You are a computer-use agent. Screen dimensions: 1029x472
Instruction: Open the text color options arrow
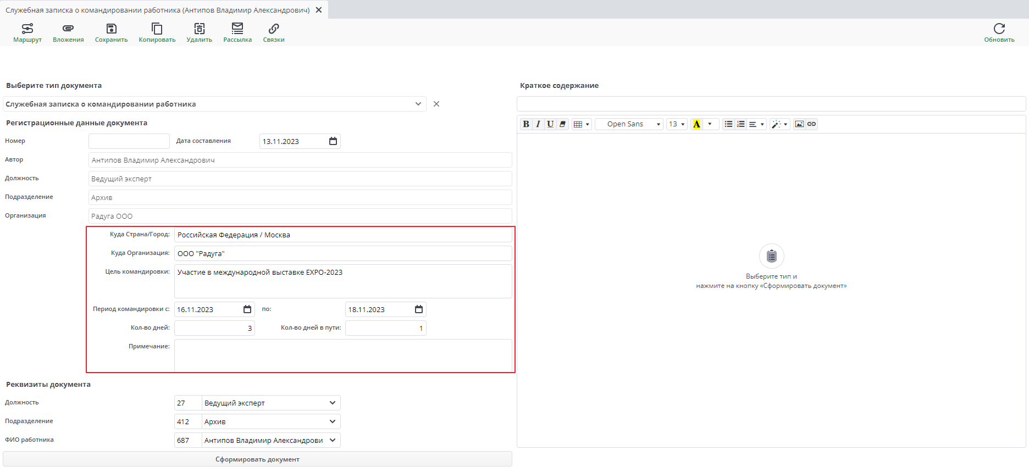[710, 124]
